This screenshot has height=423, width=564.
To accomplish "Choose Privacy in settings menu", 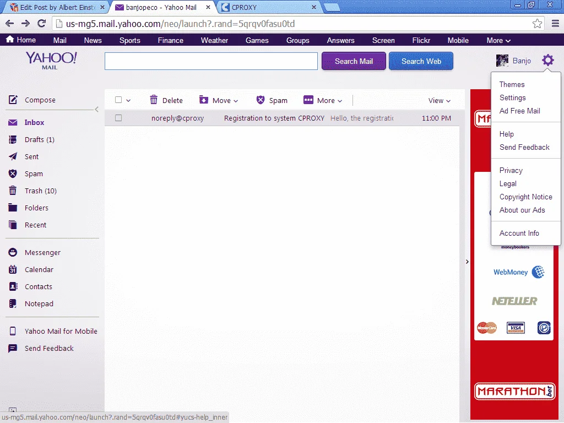I will pos(511,171).
